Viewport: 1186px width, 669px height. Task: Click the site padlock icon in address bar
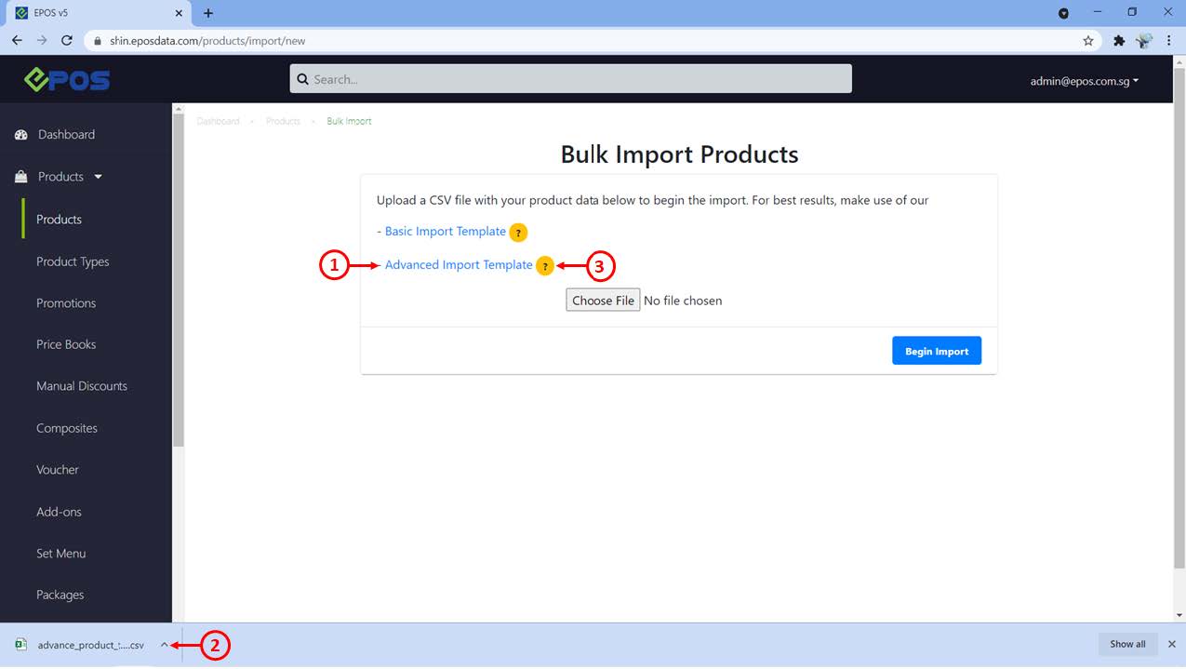pyautogui.click(x=99, y=41)
